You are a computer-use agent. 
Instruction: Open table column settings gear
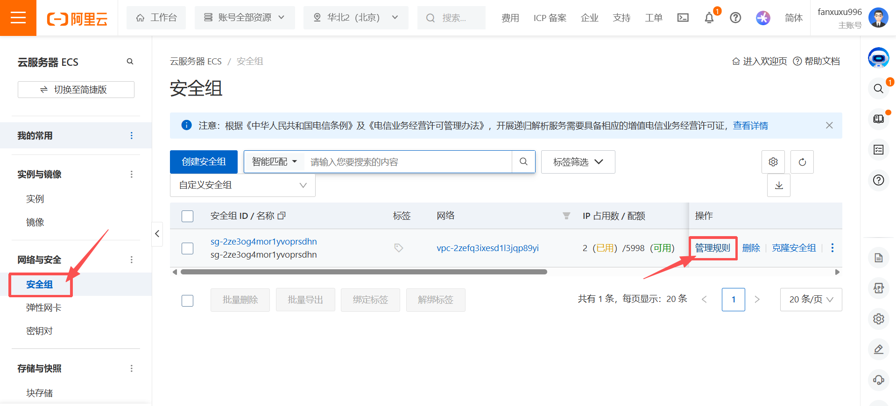click(x=773, y=162)
